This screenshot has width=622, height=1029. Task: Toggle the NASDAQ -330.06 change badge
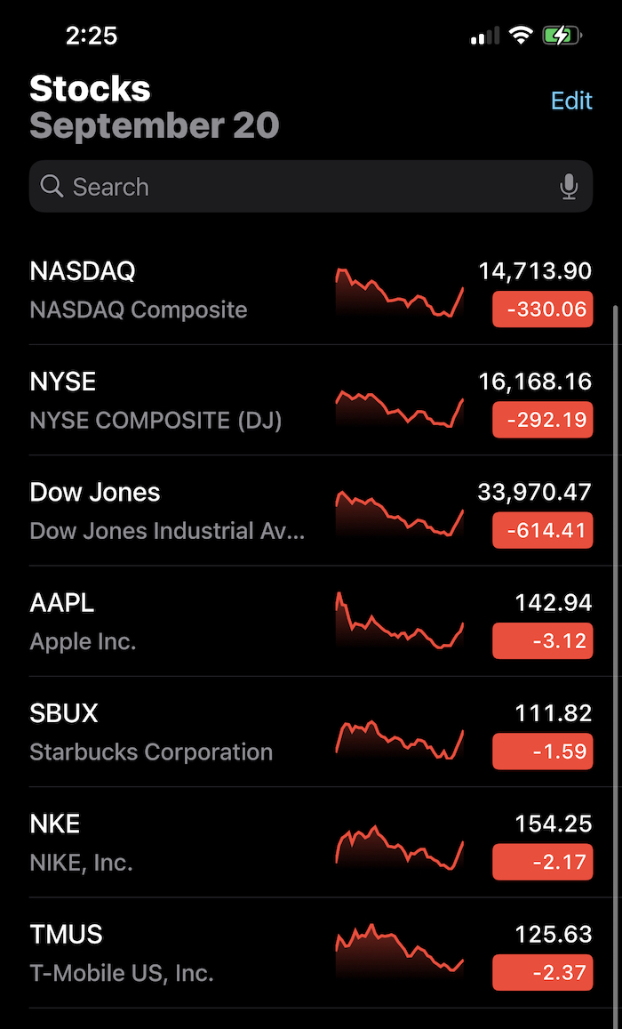coord(543,310)
